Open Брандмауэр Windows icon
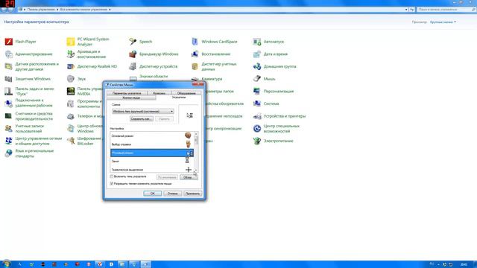 [x=133, y=54]
